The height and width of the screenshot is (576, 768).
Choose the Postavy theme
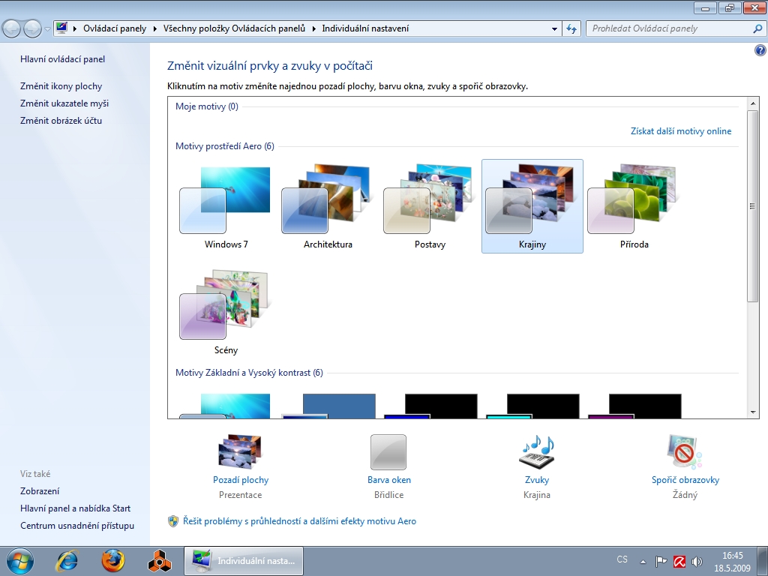430,206
